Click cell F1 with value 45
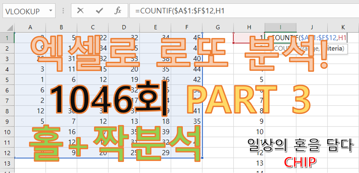The height and width of the screenshot is (173, 359). (x=187, y=38)
